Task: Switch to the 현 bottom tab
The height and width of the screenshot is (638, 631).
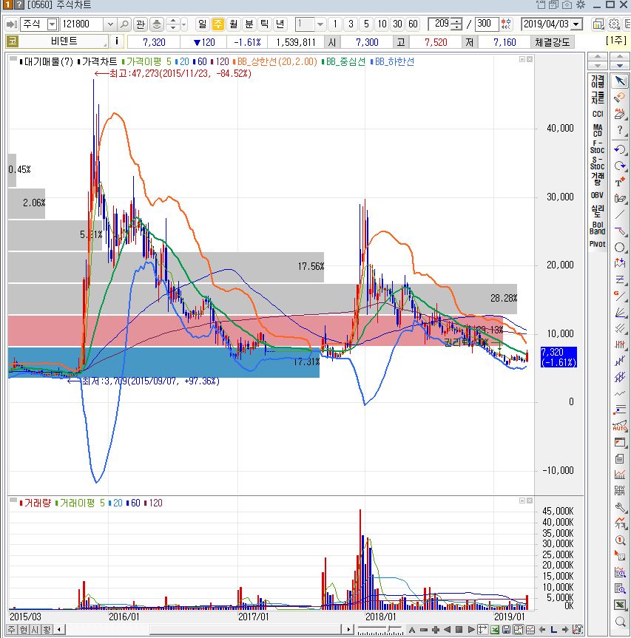Action: pyautogui.click(x=24, y=629)
